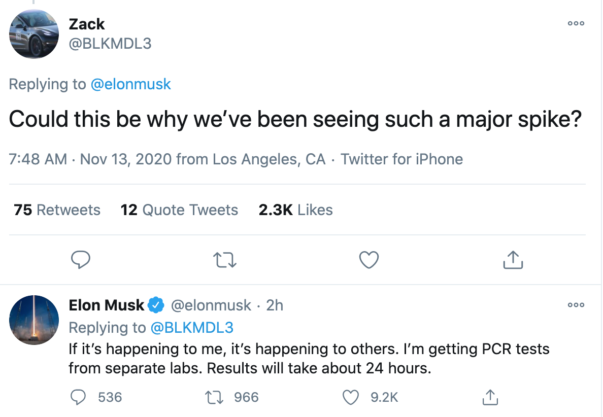The width and height of the screenshot is (603, 417).
Task: Open Elon Musk's profile name
Action: (107, 305)
